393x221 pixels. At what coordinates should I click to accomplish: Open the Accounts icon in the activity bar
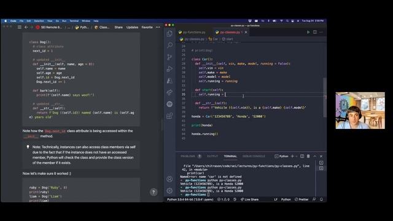[169, 179]
